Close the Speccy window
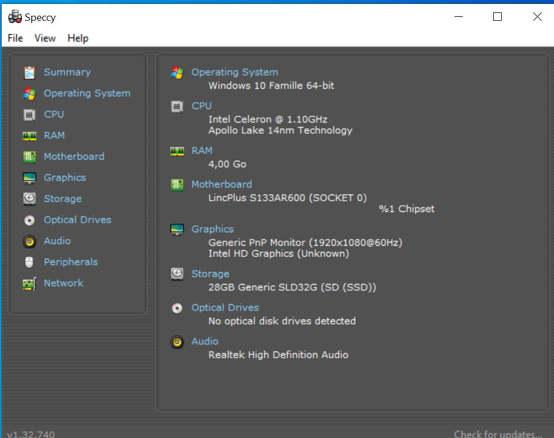The width and height of the screenshot is (554, 438). click(x=537, y=17)
